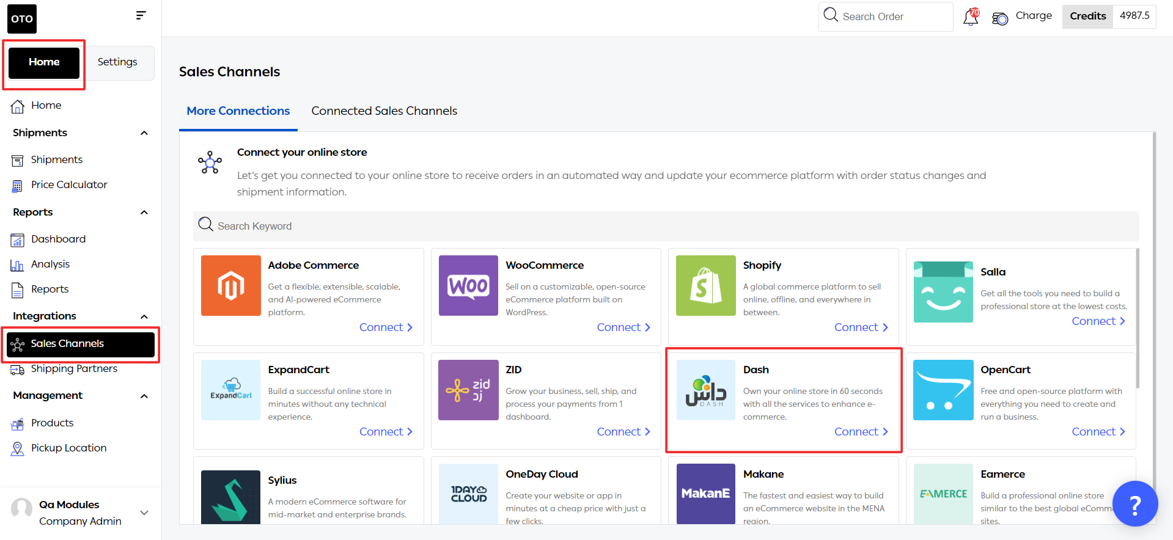
Task: Click the Credits label
Action: [1087, 16]
